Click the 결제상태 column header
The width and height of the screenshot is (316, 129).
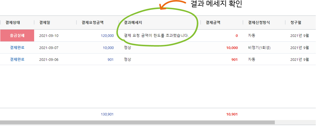(x=13, y=23)
